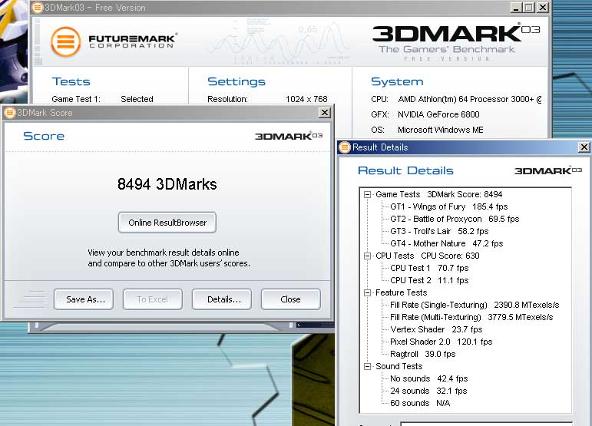This screenshot has width=592, height=426.
Task: Click the NVIDIA GeForce 6800 GFX text
Action: tap(438, 114)
